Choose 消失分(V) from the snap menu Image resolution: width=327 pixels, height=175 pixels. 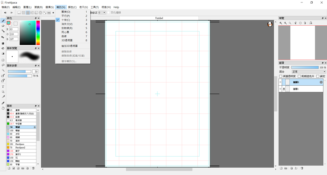coord(67,24)
